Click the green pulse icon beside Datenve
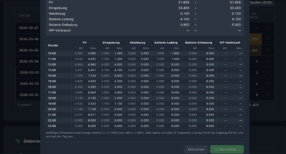This screenshot has width=286, height=154. pos(18,141)
